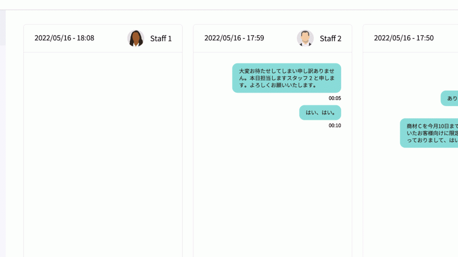Click the いたお客様向けに限定 text line
The width and height of the screenshot is (458, 257).
pyautogui.click(x=432, y=133)
